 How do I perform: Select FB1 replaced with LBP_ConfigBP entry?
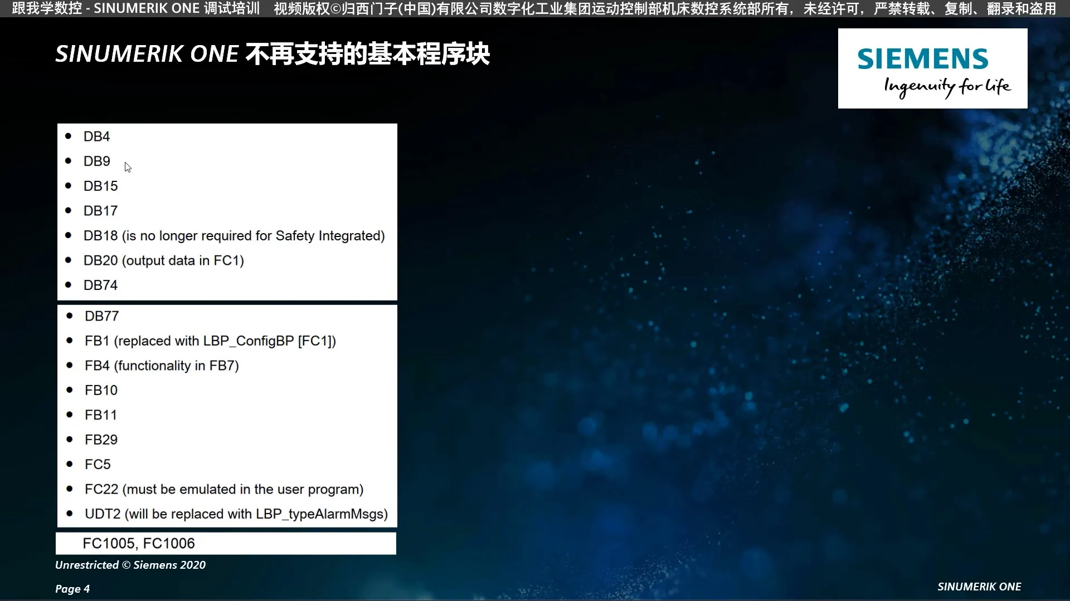tap(211, 341)
